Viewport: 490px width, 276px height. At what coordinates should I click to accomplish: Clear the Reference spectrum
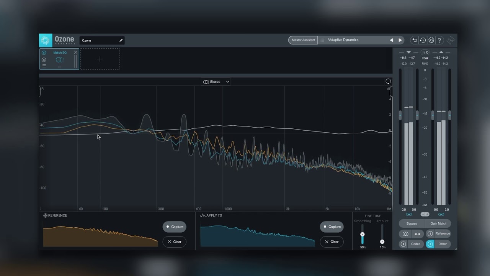175,242
